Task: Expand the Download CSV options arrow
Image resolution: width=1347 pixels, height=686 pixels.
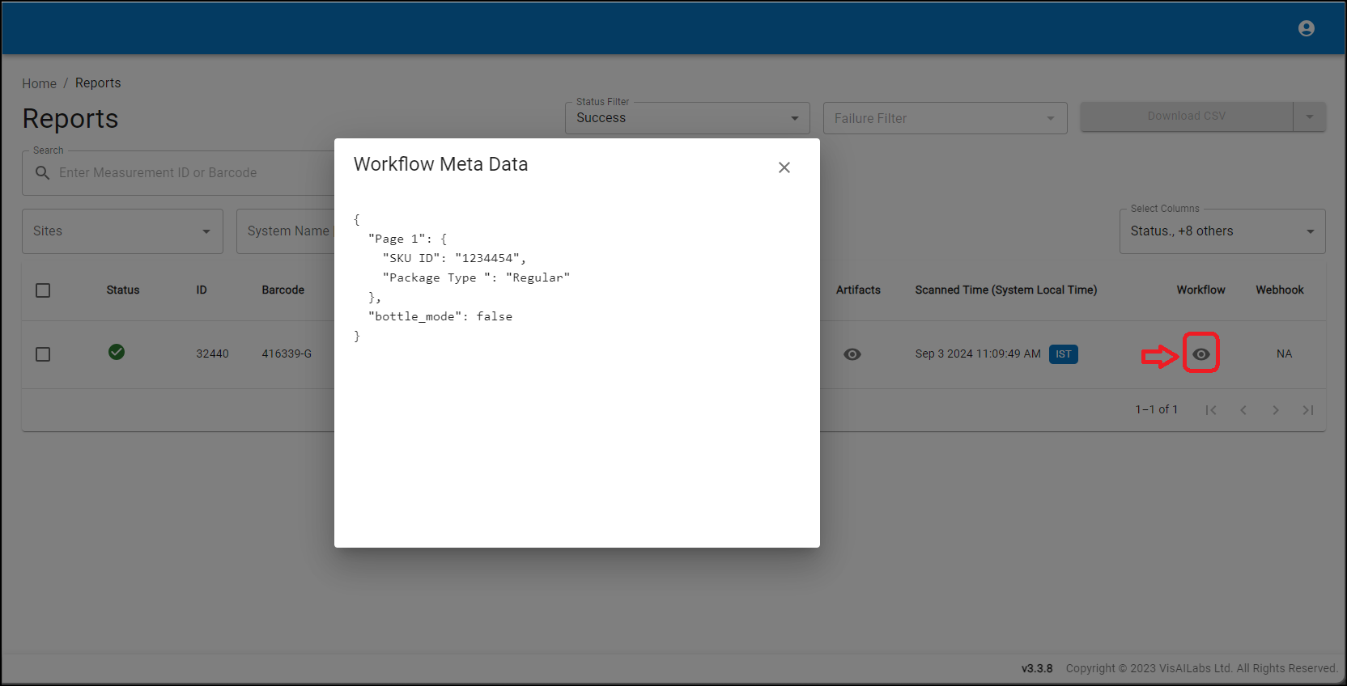Action: (1310, 116)
